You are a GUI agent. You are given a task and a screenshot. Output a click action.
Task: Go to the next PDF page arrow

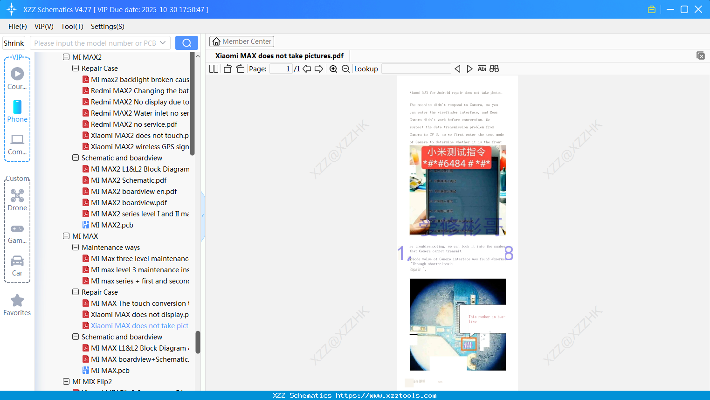tap(319, 69)
